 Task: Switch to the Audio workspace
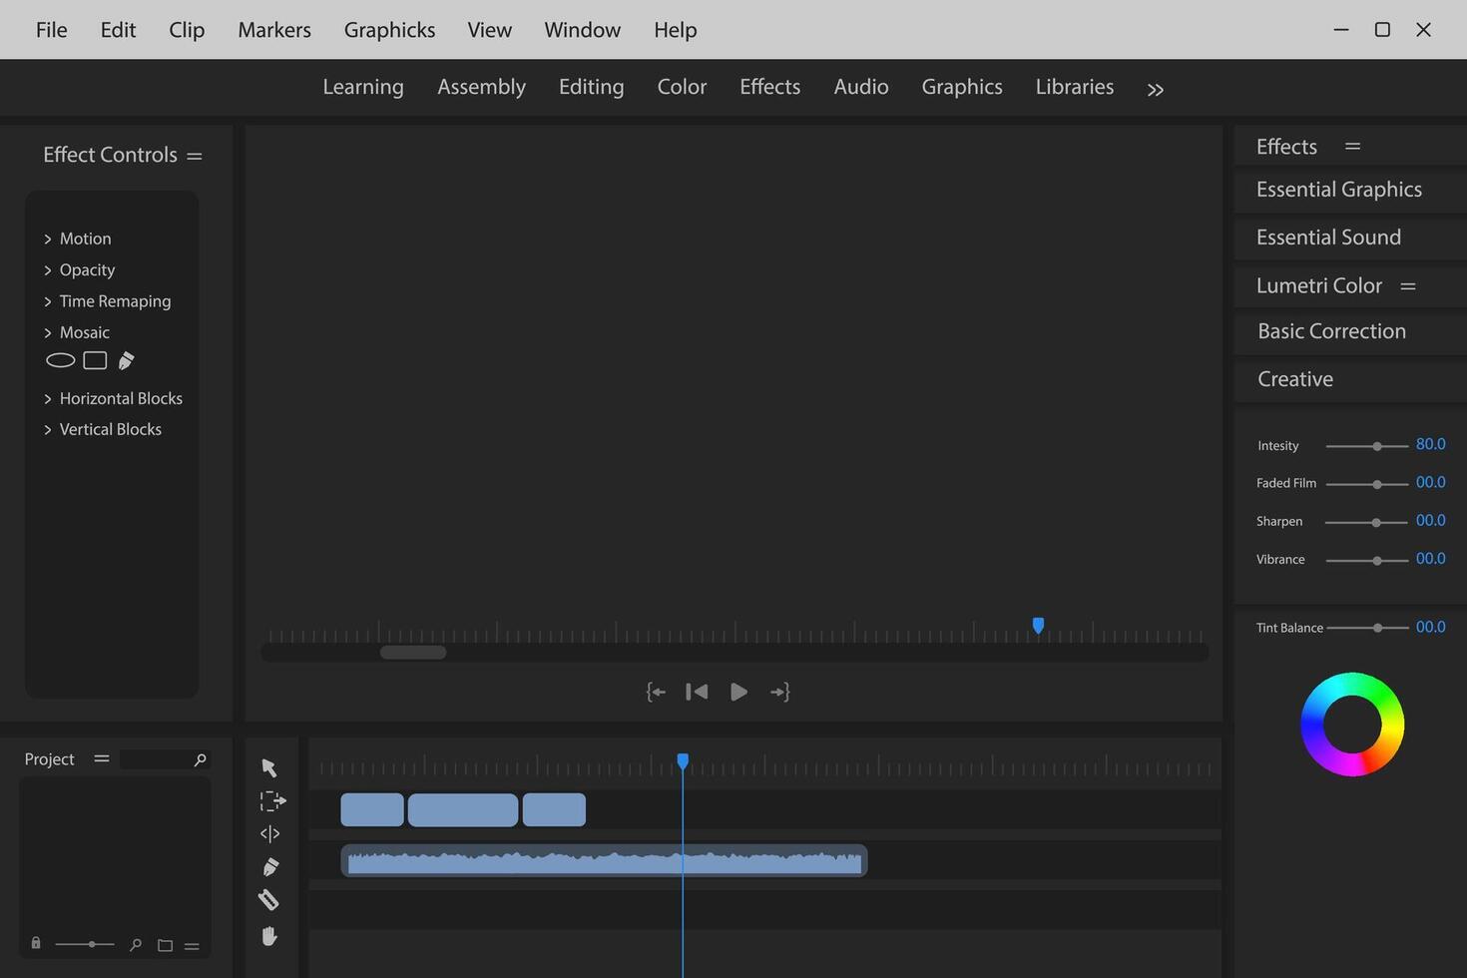pos(861,87)
